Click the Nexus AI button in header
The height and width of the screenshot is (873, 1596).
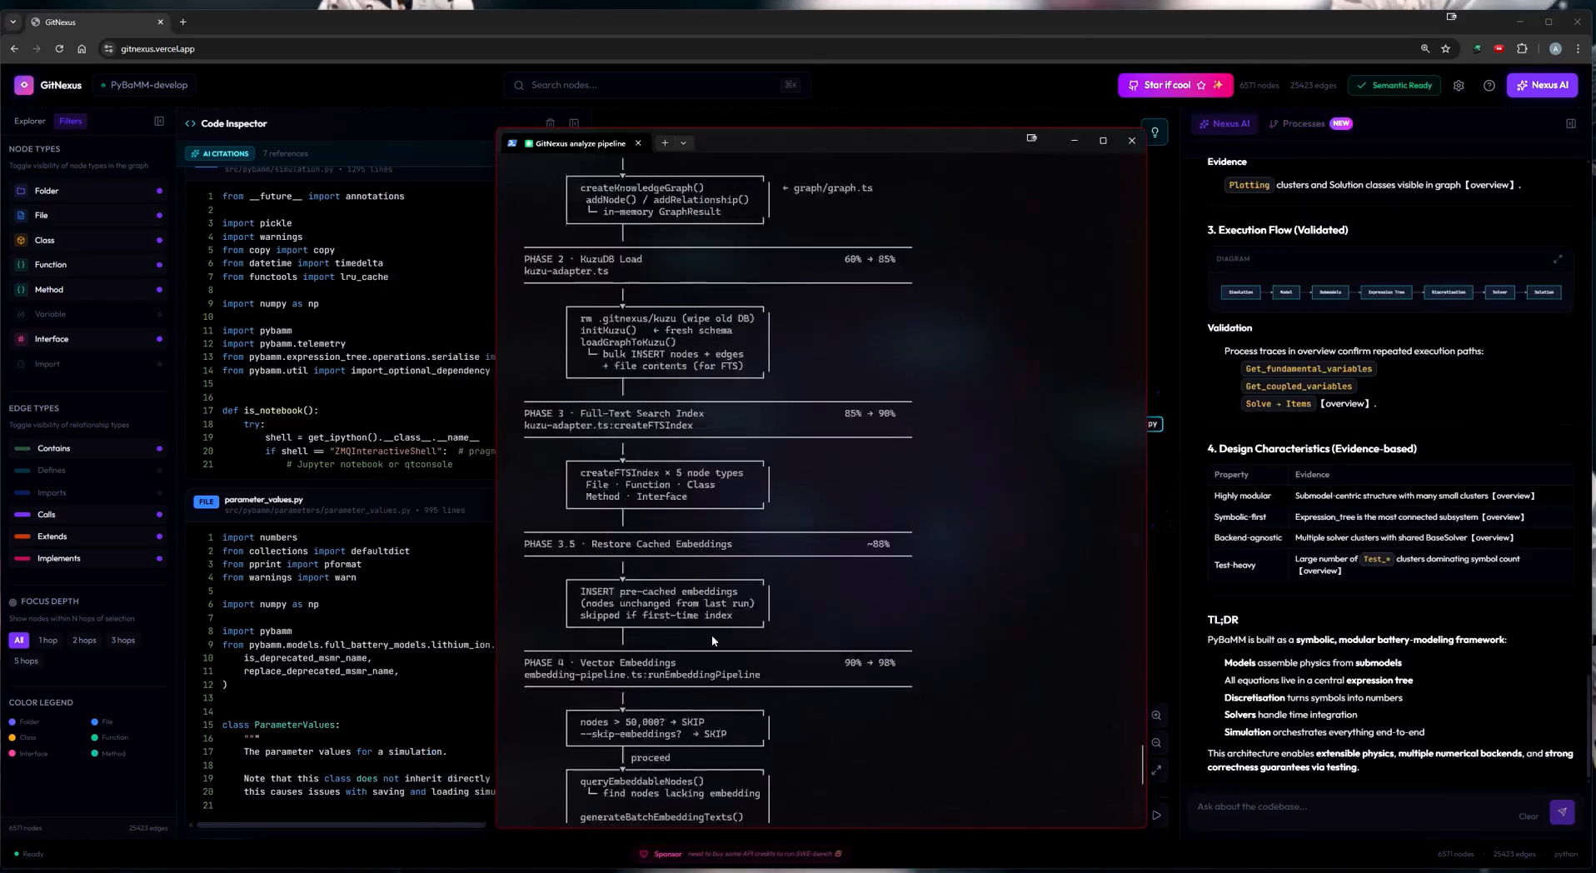(x=1542, y=85)
